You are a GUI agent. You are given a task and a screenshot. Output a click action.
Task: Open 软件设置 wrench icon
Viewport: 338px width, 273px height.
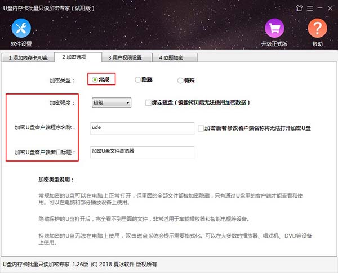21,28
